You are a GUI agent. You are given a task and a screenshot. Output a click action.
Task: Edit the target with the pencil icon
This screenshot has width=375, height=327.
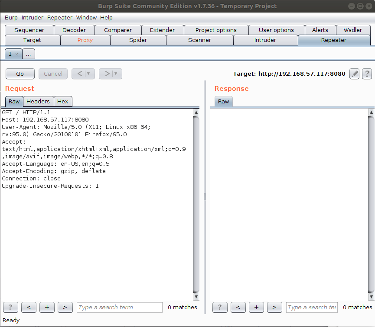coord(354,74)
